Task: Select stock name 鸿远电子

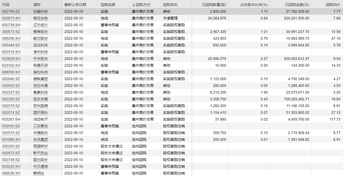Action: coord(41,119)
